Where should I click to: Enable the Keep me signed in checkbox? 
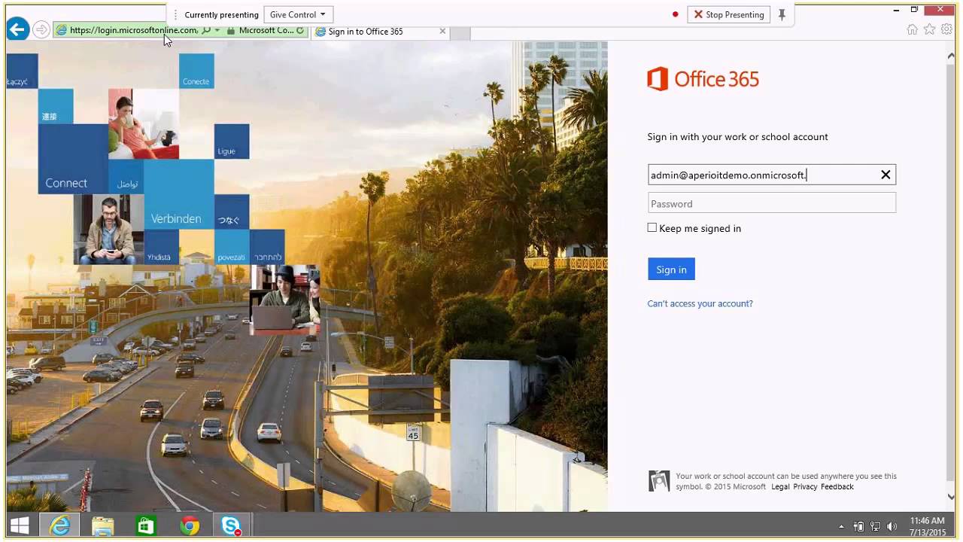click(652, 227)
